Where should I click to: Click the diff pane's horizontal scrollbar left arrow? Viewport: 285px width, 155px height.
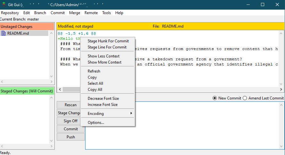coord(60,90)
